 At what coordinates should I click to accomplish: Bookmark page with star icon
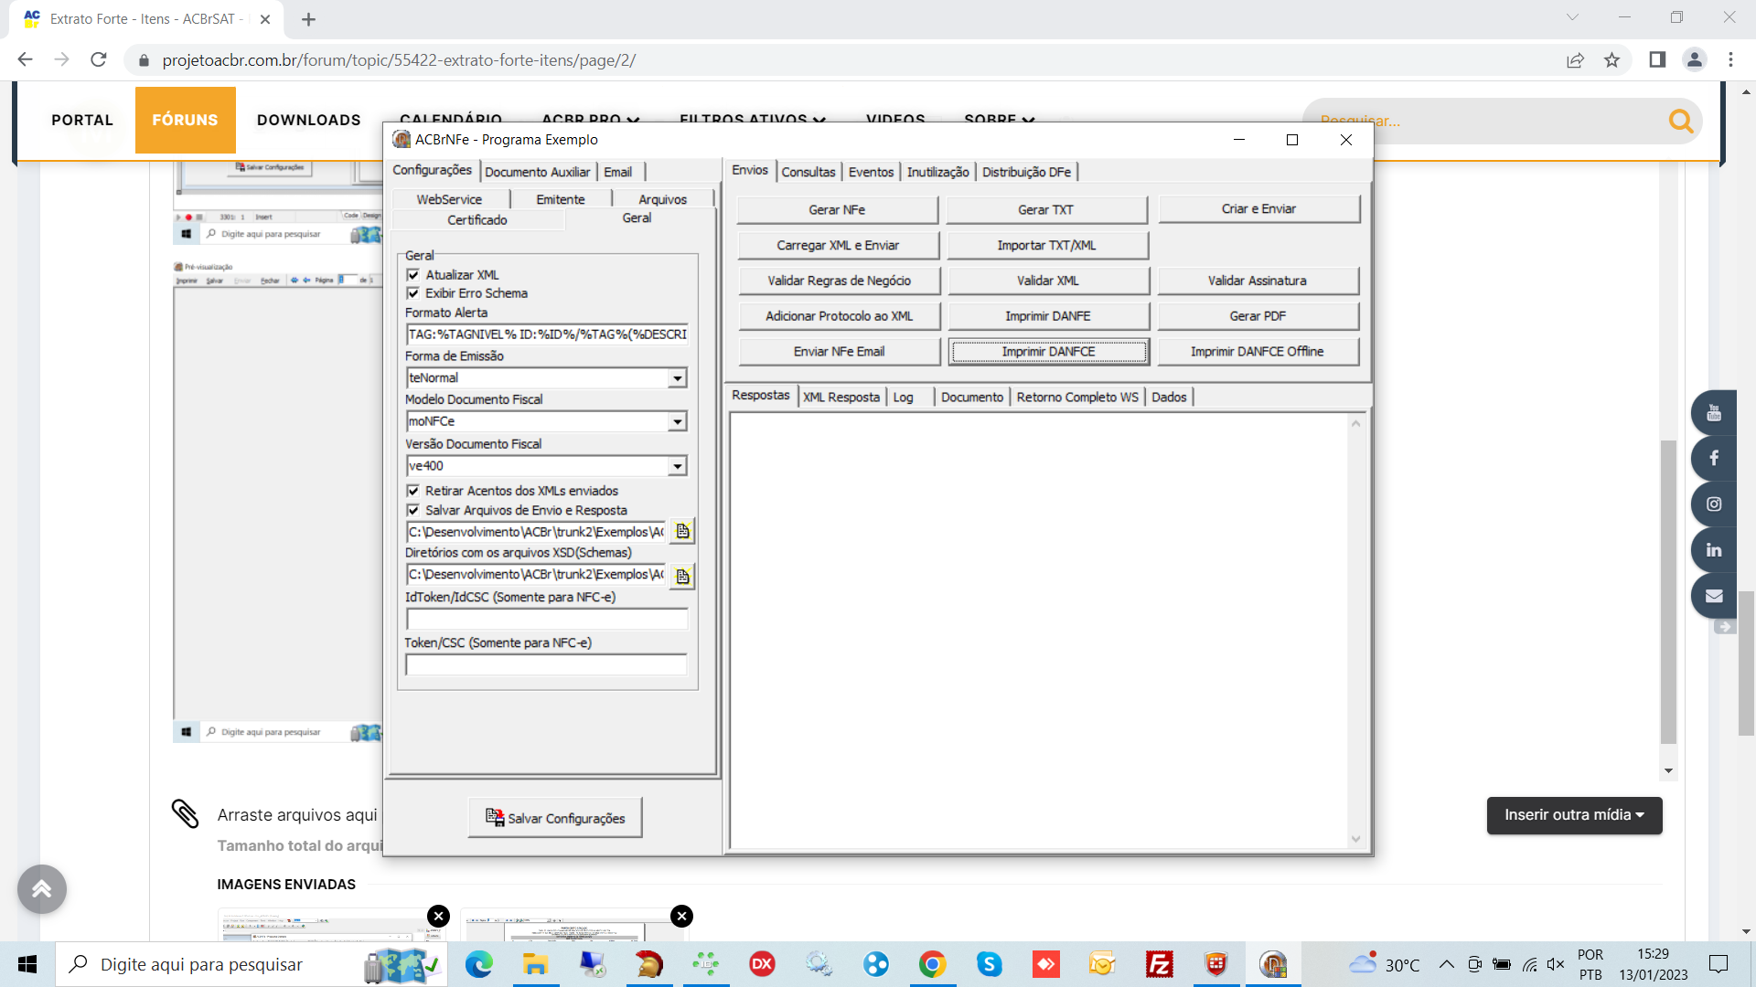click(1611, 60)
